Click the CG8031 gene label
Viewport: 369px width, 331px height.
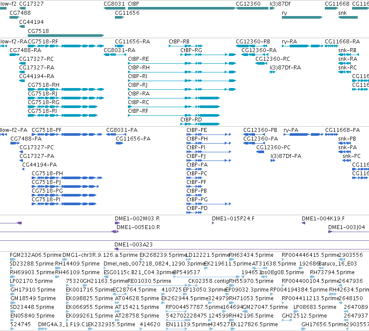pos(114,4)
